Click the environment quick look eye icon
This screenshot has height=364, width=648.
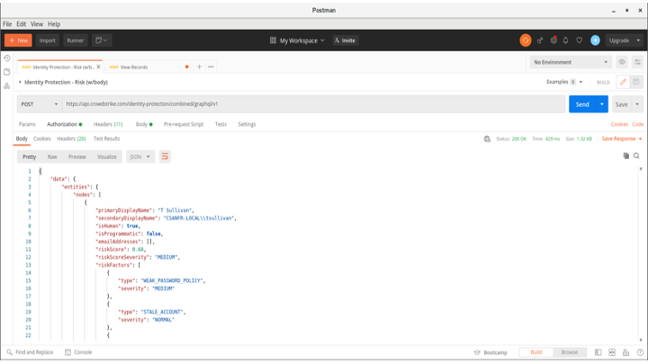[x=622, y=62]
